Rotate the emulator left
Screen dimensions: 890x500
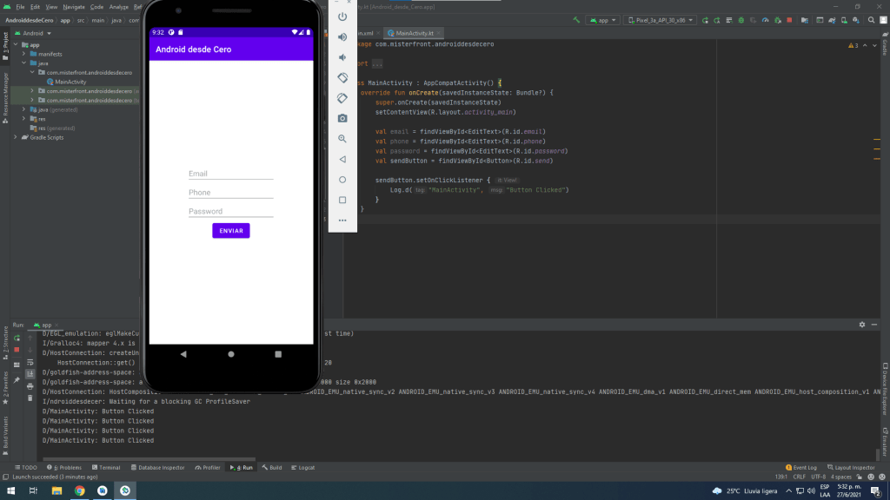click(x=342, y=77)
